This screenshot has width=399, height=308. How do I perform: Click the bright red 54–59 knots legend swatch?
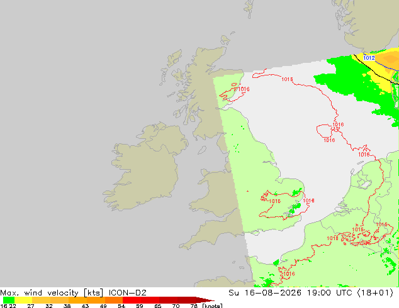pos(132,300)
